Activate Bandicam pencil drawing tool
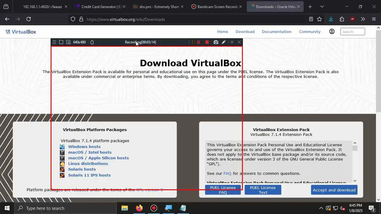The height and width of the screenshot is (214, 381). [224, 42]
